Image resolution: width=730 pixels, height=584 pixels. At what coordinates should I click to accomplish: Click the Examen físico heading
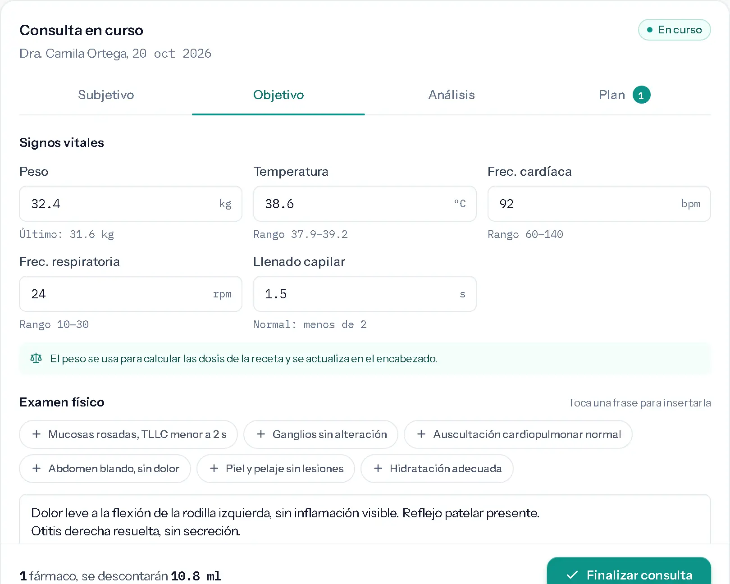pyautogui.click(x=62, y=402)
